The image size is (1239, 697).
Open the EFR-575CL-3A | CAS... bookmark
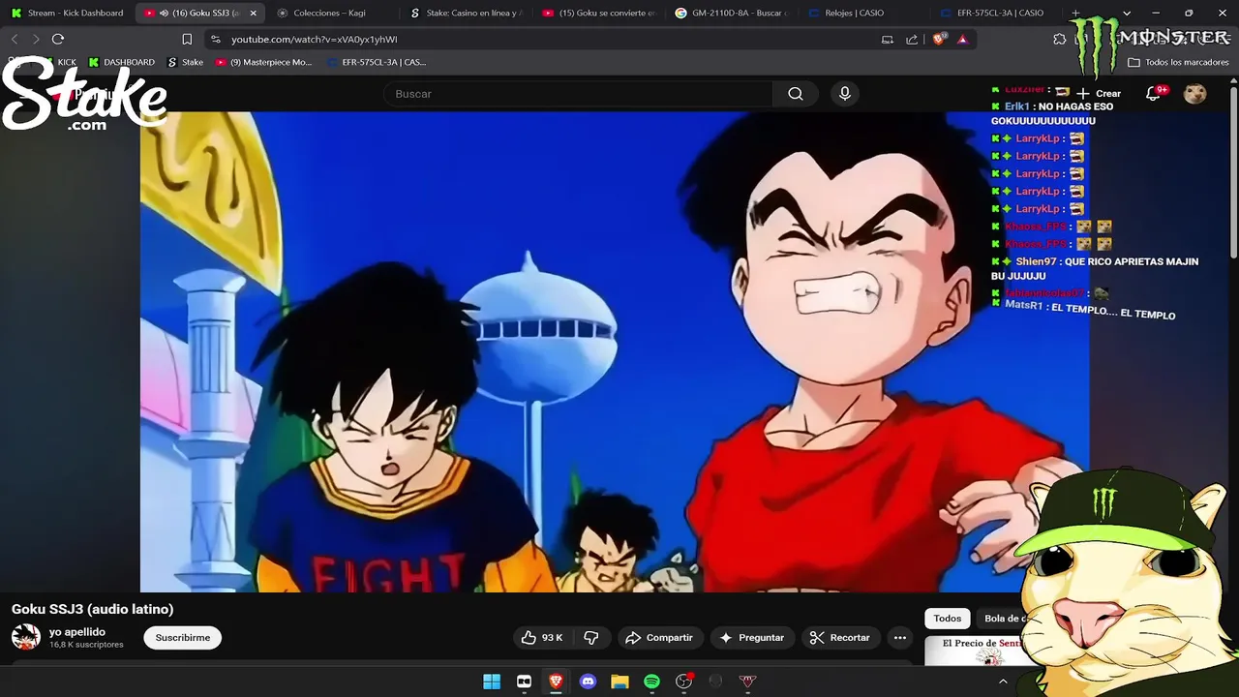tap(377, 62)
